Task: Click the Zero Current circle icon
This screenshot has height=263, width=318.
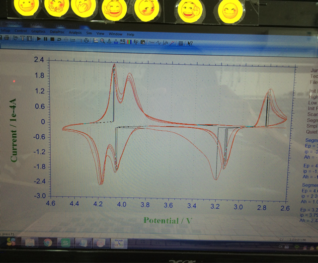Action: 66,40
